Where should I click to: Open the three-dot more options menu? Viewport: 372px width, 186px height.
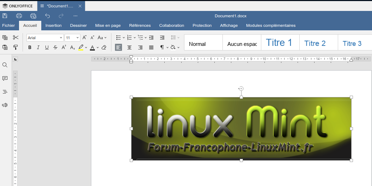tap(75, 16)
